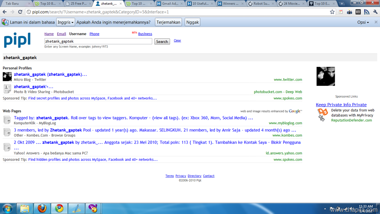The width and height of the screenshot is (380, 214).
Task: Open the Privacy footer link
Action: point(181,176)
